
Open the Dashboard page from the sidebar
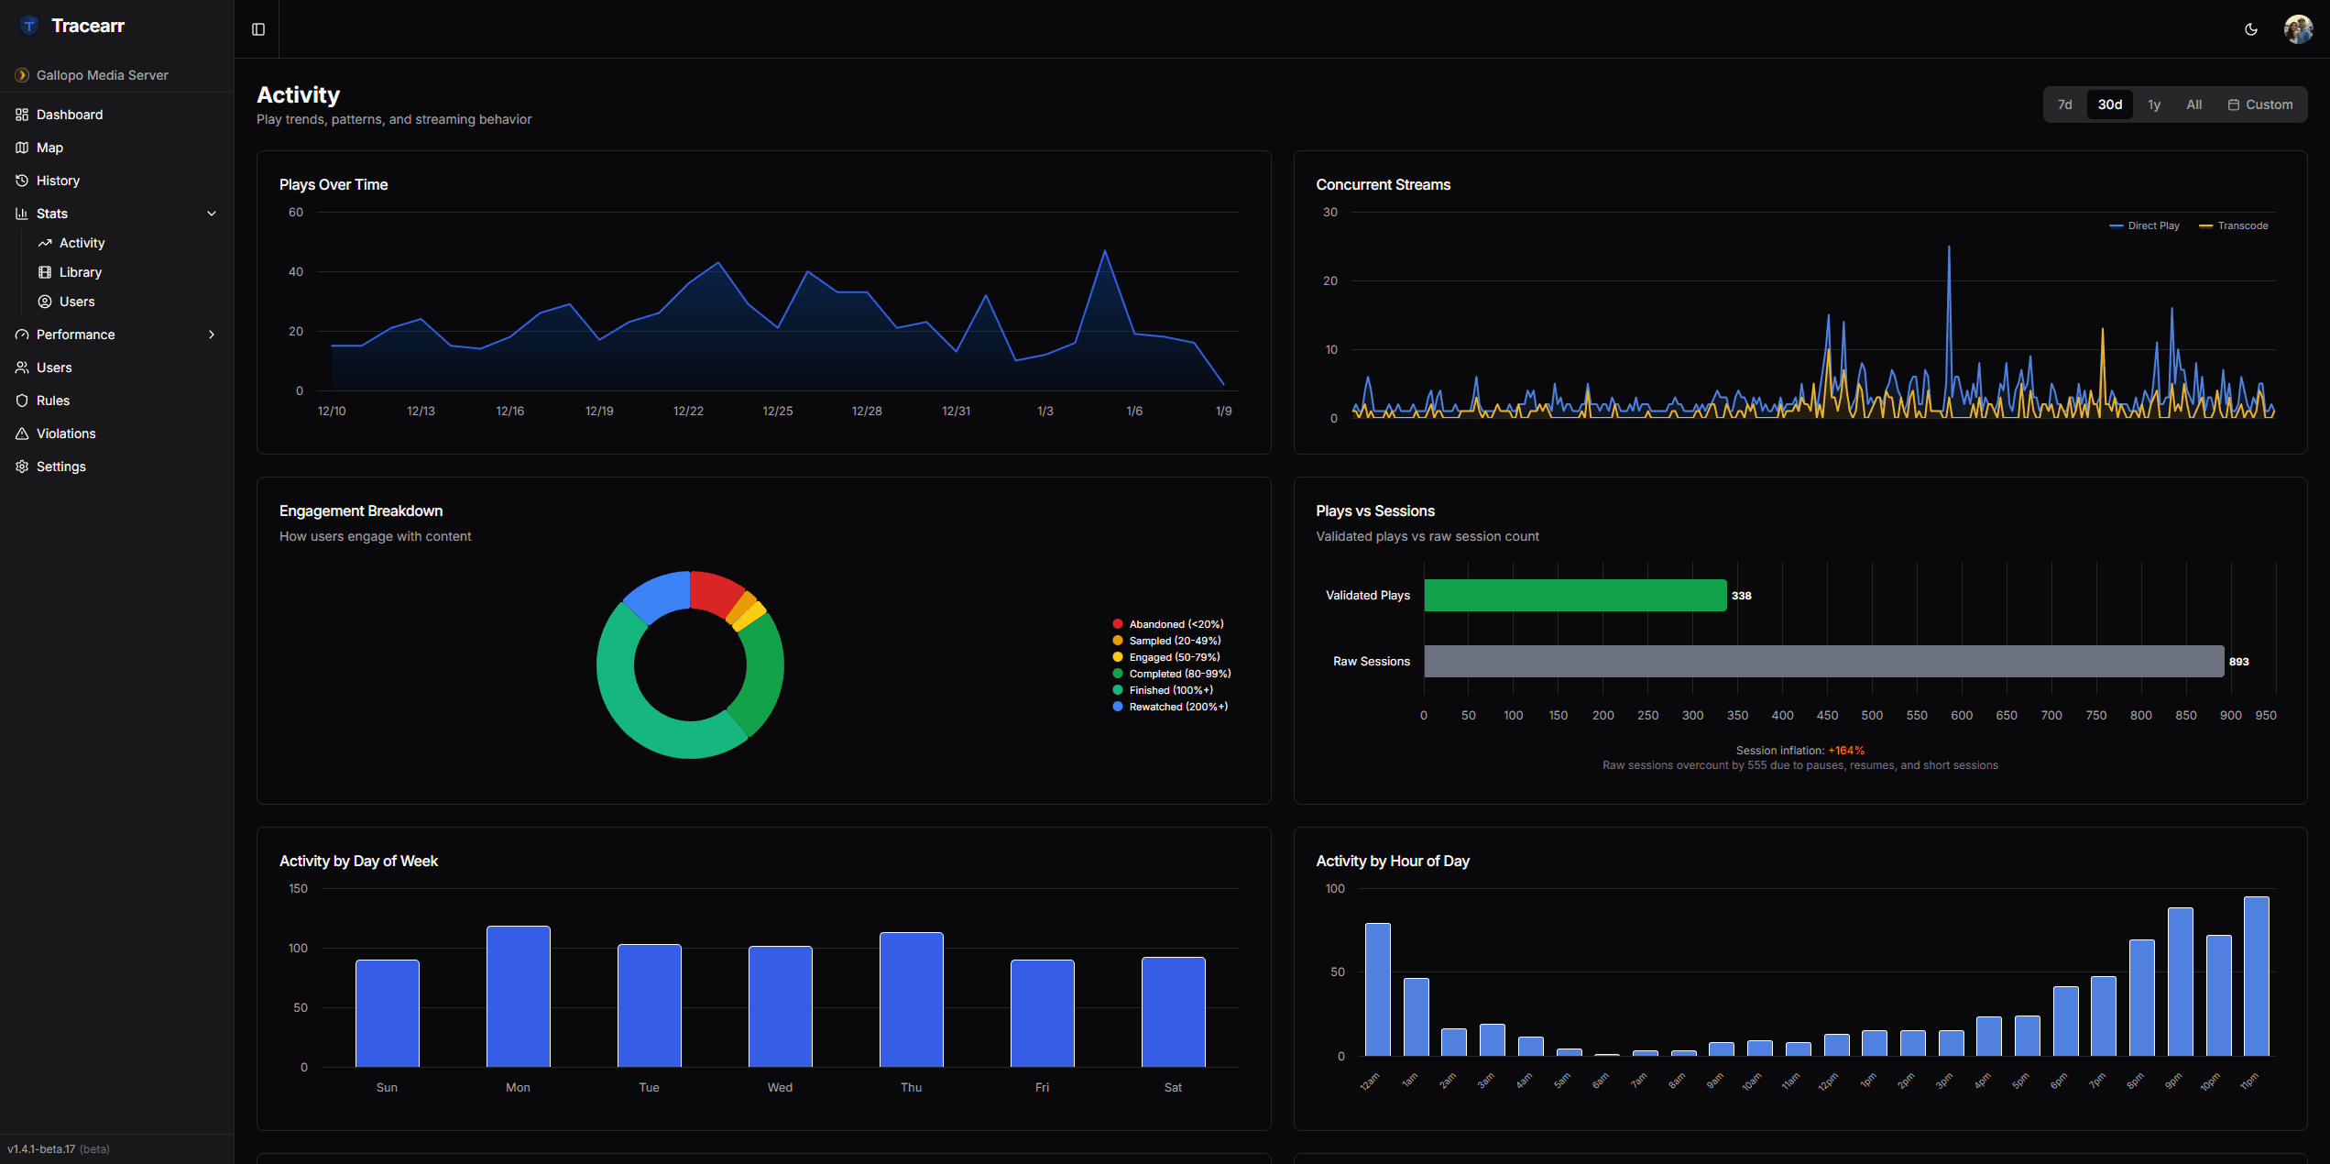coord(69,114)
